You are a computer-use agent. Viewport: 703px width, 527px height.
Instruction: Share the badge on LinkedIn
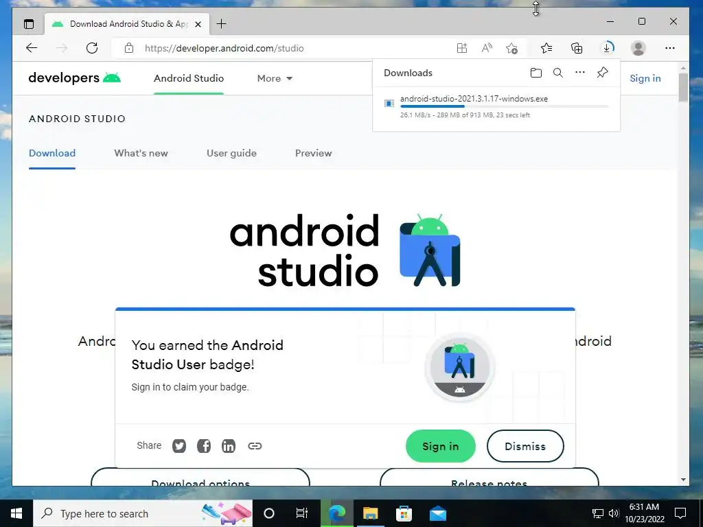(x=228, y=446)
